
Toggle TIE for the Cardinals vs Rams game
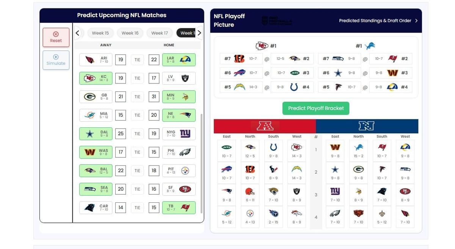(x=137, y=60)
